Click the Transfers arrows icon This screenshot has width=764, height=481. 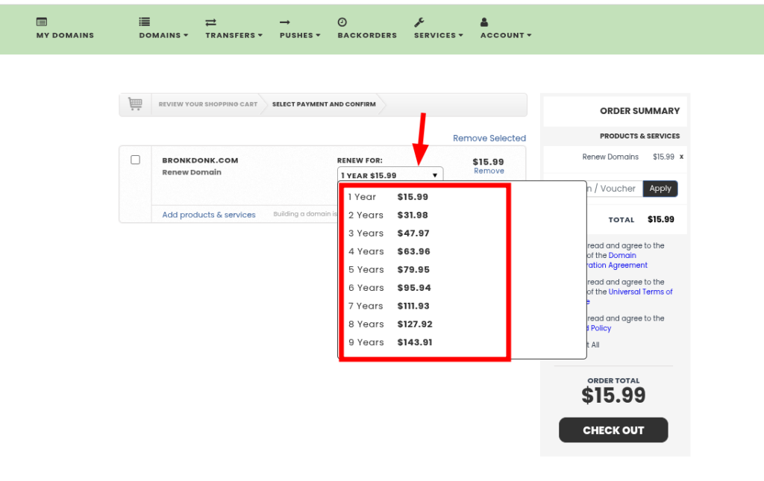coord(210,22)
